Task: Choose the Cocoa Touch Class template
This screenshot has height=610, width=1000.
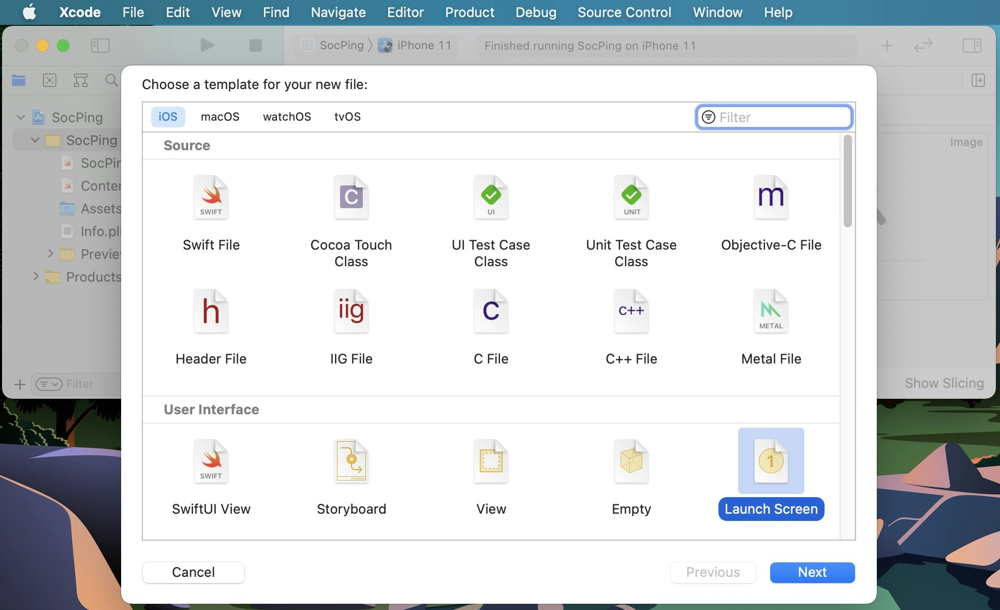Action: [x=351, y=221]
